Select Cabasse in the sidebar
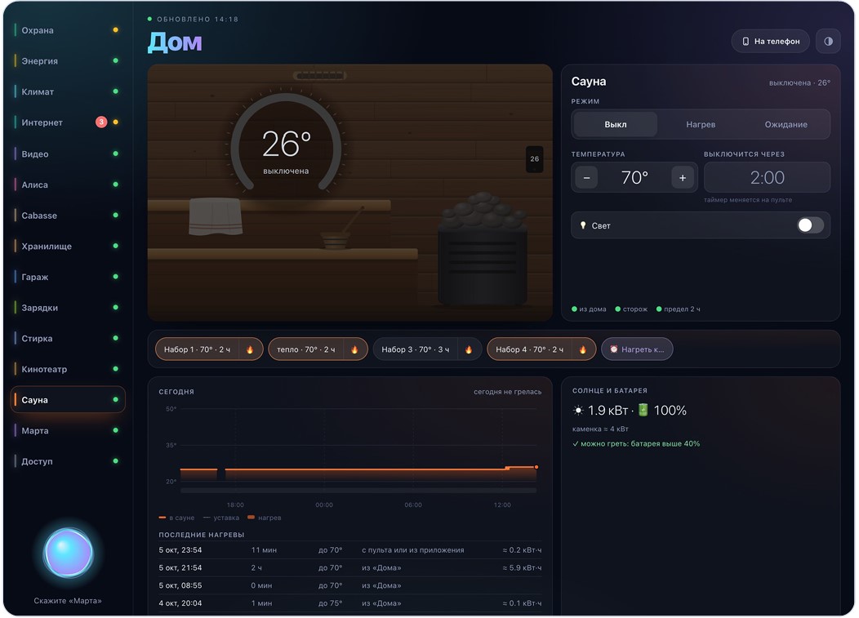This screenshot has height=618, width=859. click(68, 216)
